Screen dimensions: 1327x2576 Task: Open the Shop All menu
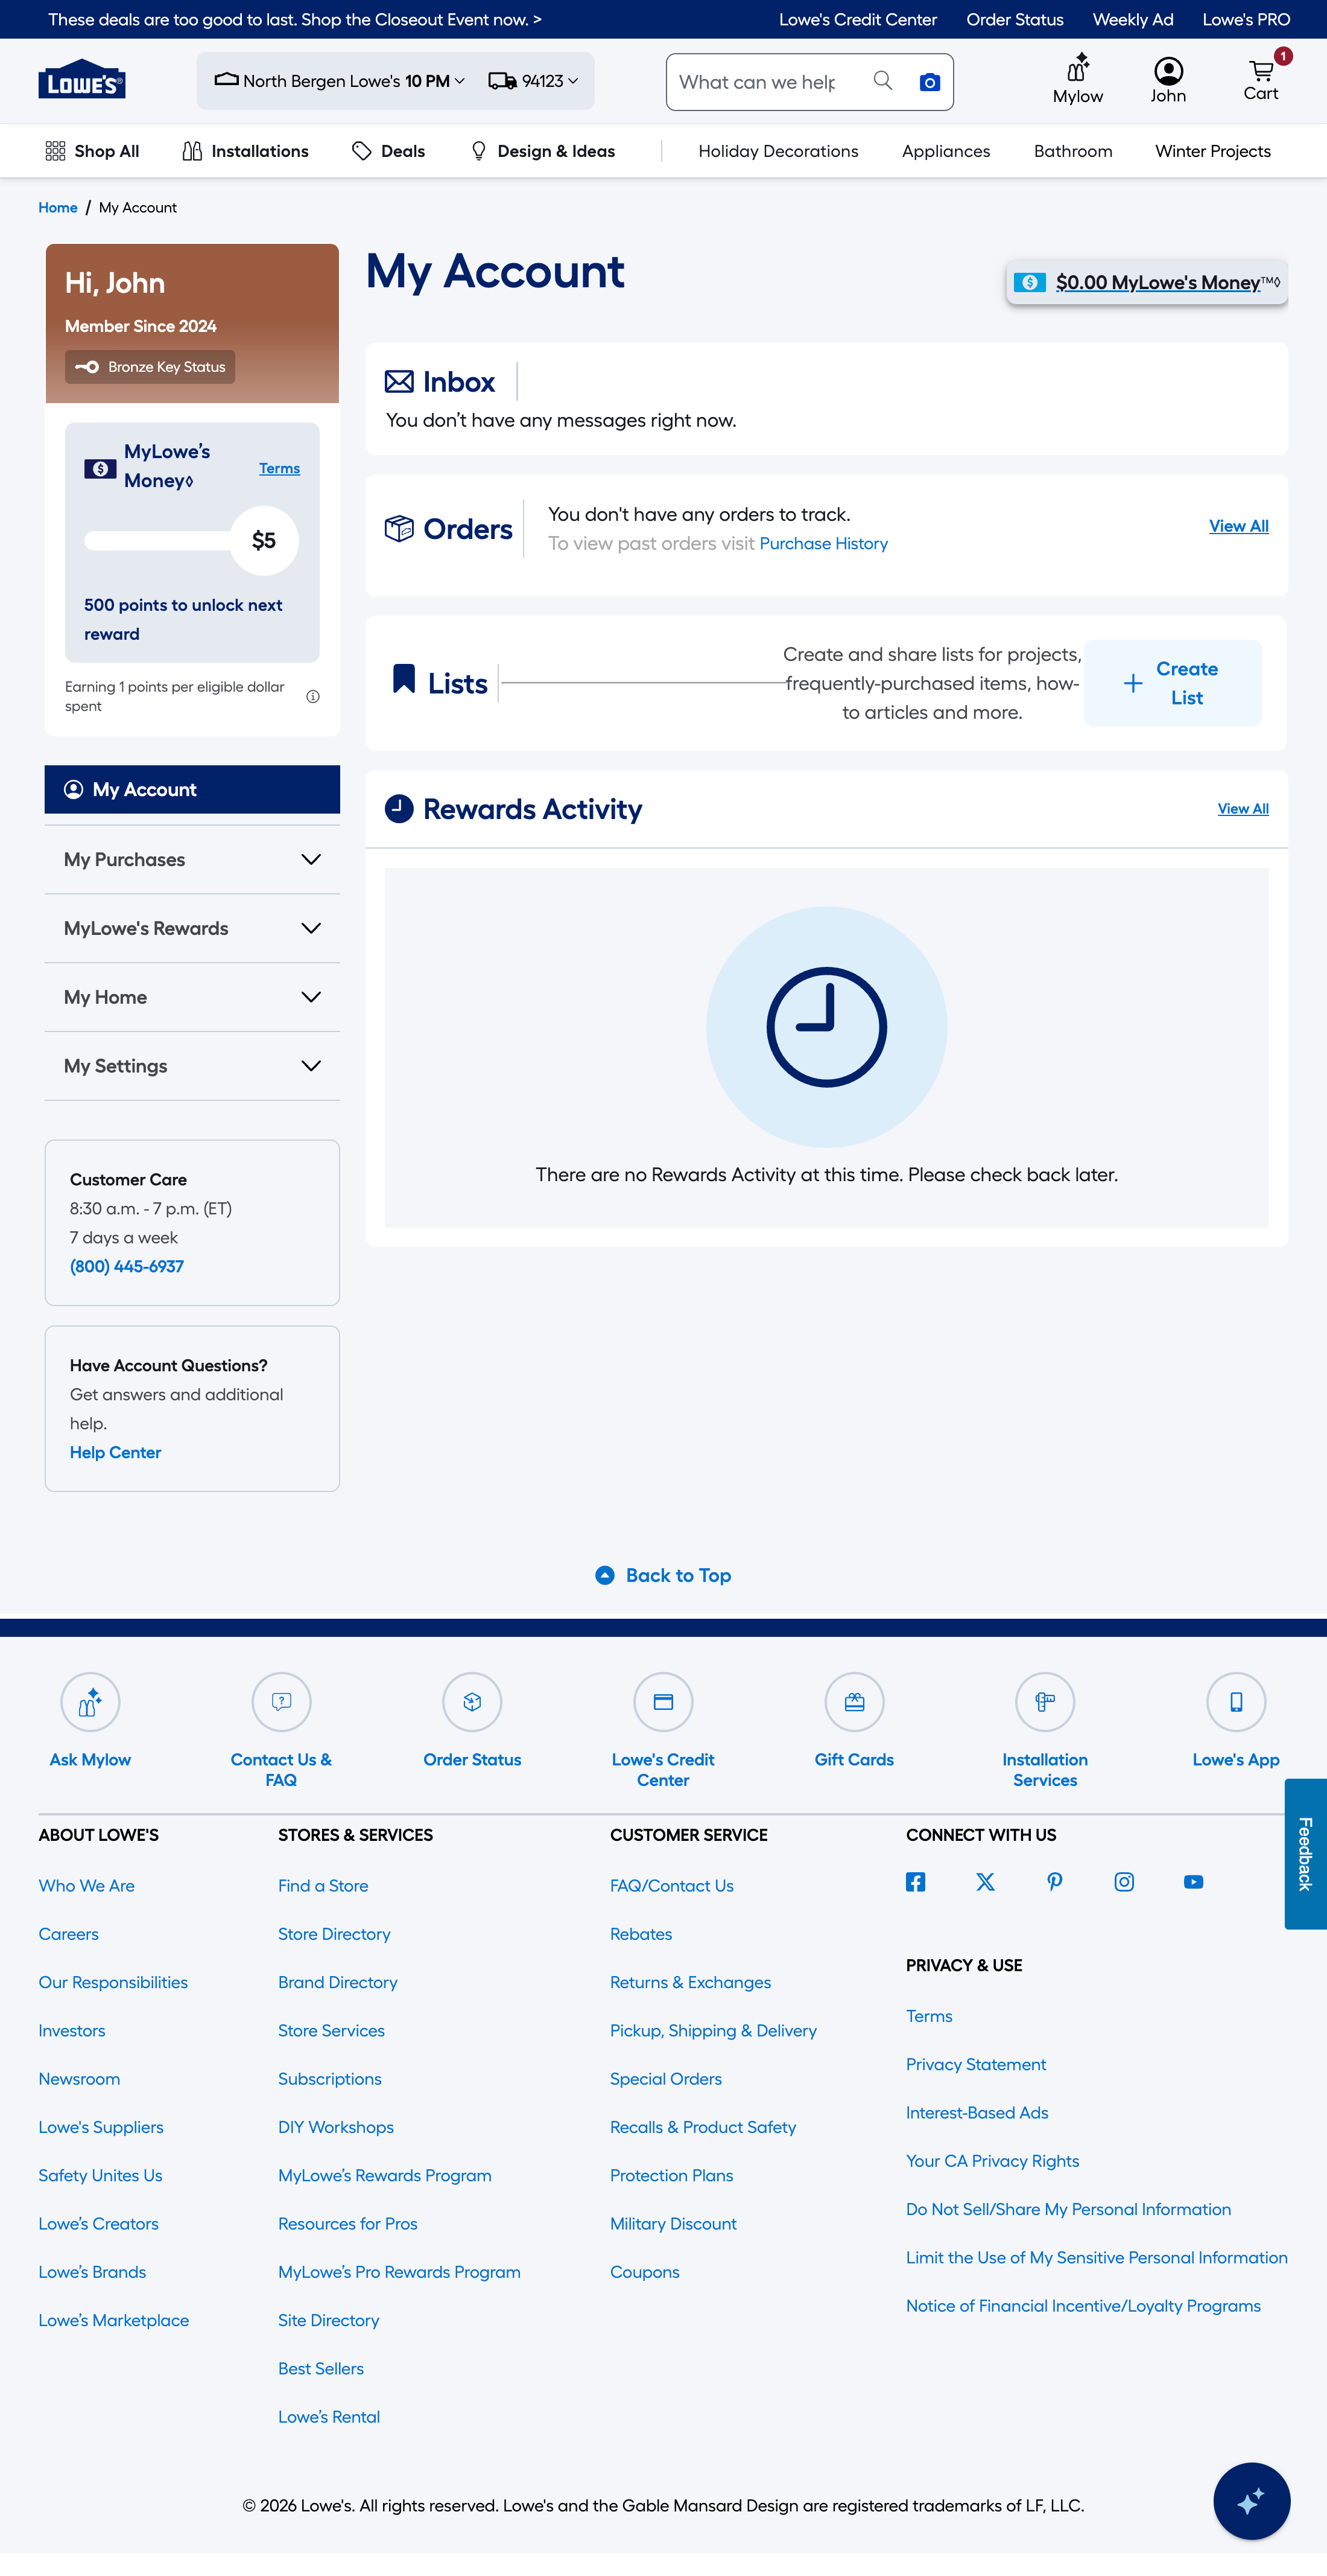92,151
